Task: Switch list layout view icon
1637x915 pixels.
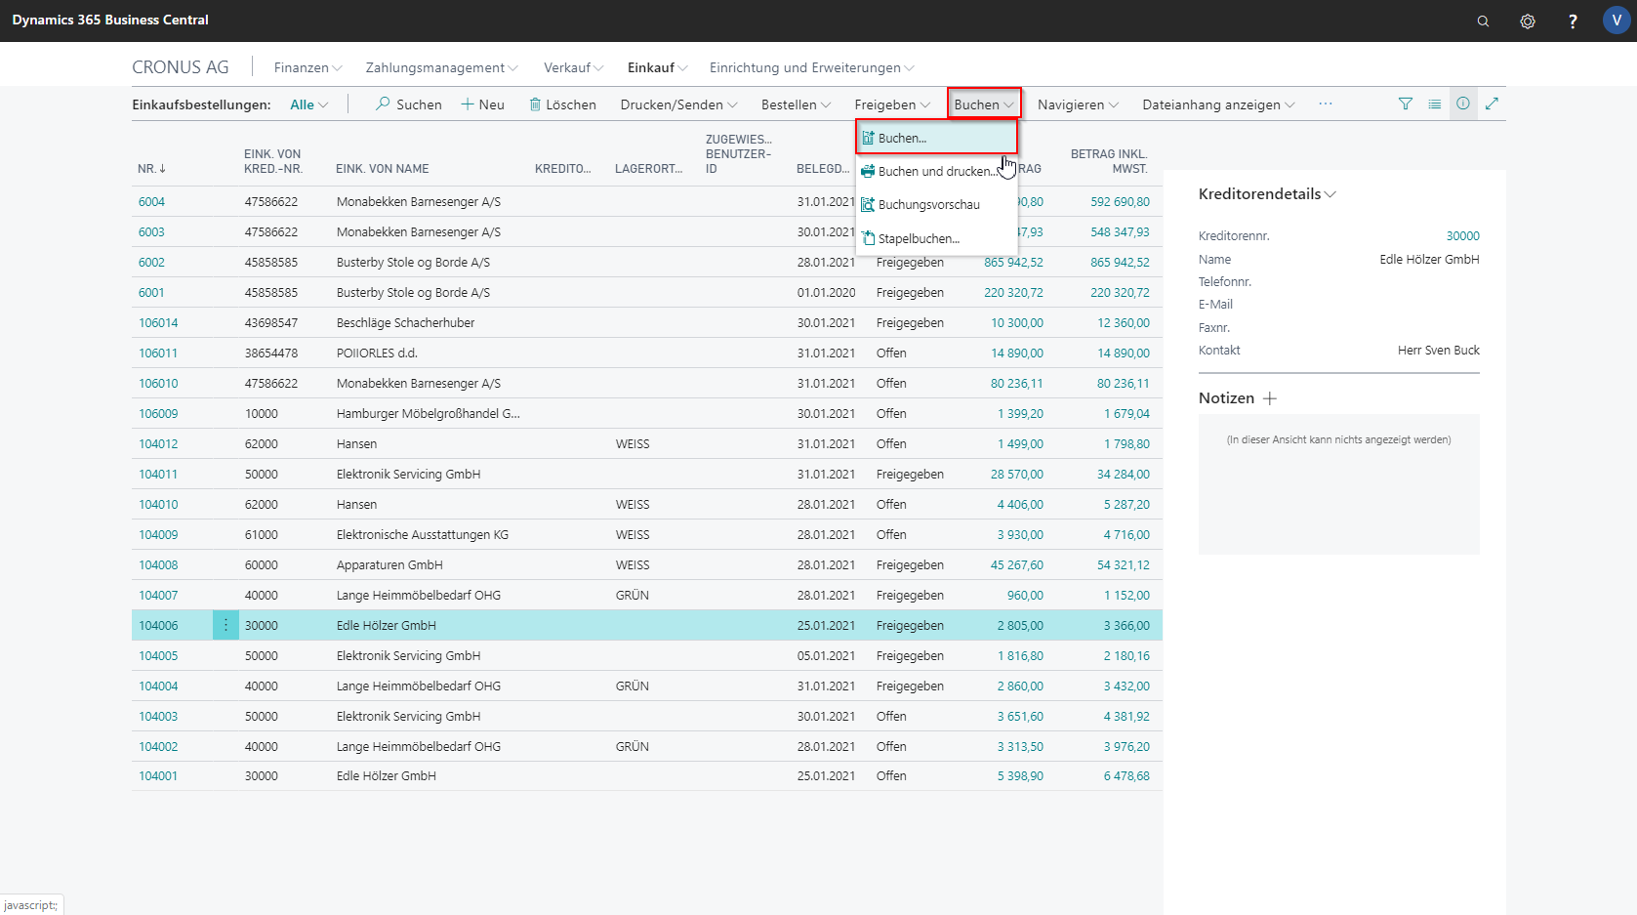Action: point(1434,104)
